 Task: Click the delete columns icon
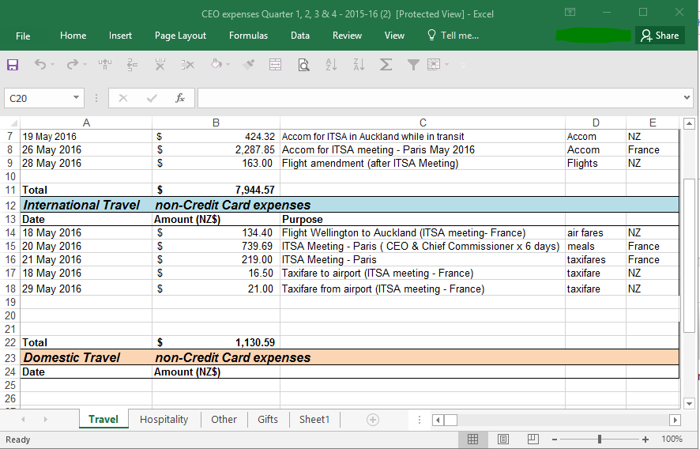(x=160, y=66)
